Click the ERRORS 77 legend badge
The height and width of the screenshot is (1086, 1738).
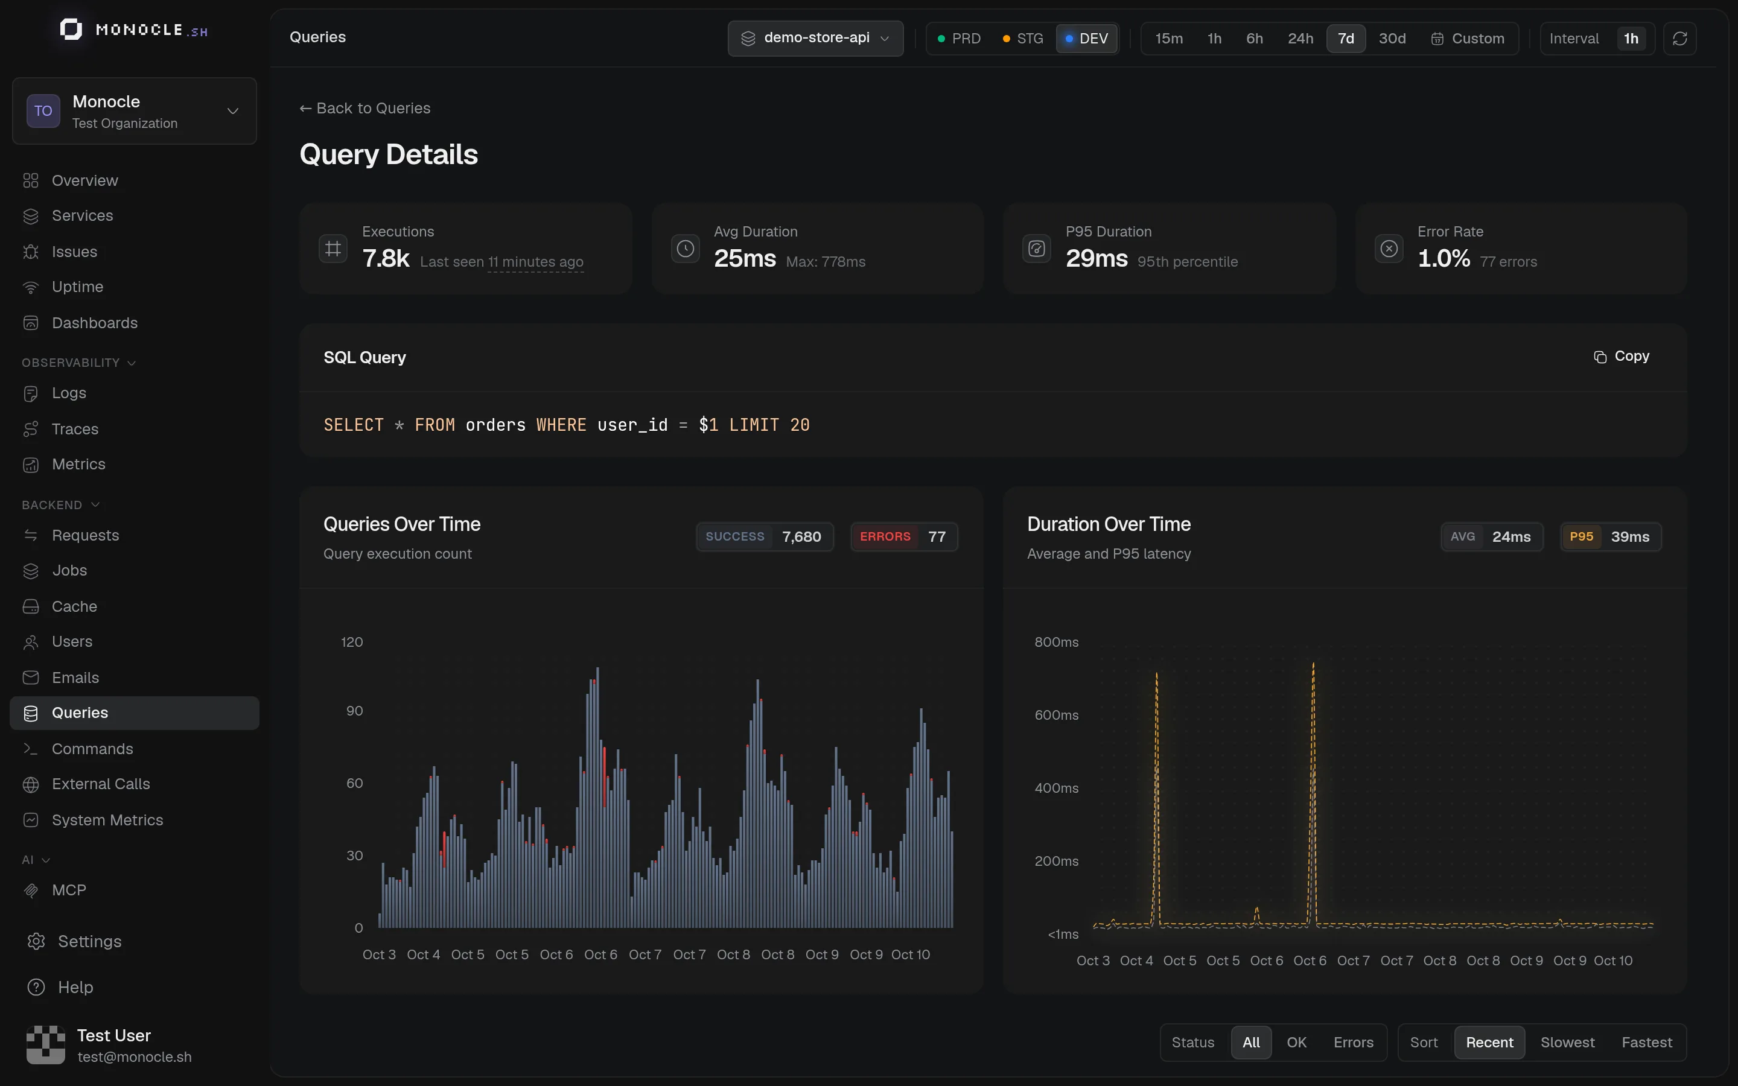(903, 536)
